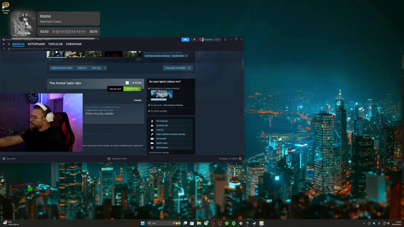Open Steam from the taskbar
The height and width of the screenshot is (227, 404).
(254, 223)
